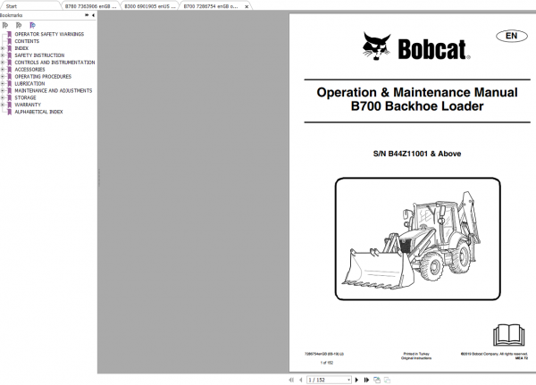This screenshot has height=385, width=536.
Task: Open the page number dropdown
Action: [x=348, y=380]
